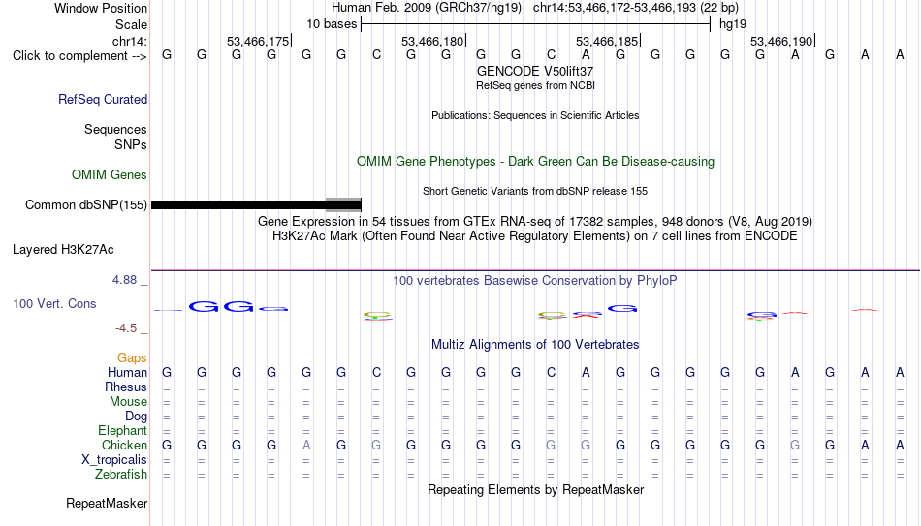
Task: Click the 'Click to complement -->' label
Action: pos(79,56)
